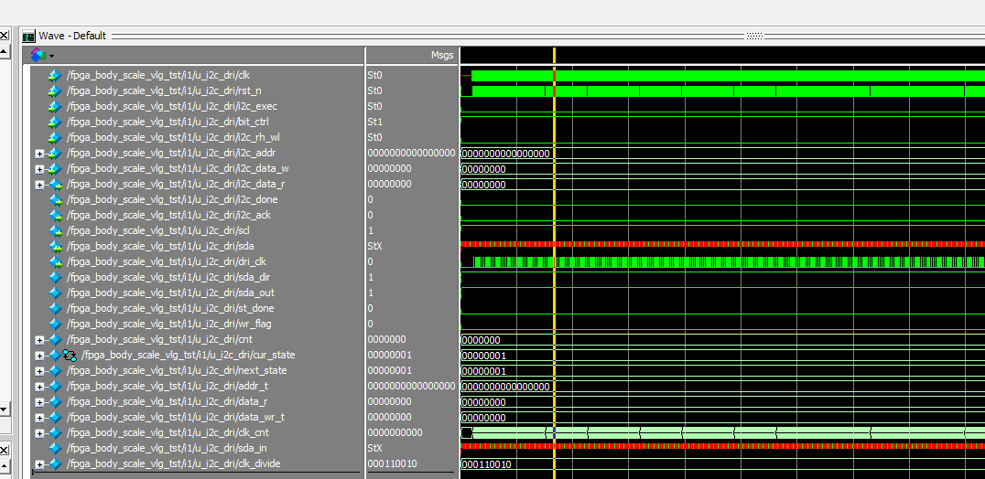Click the clk signal diamond icon
The height and width of the screenshot is (479, 985).
54,75
